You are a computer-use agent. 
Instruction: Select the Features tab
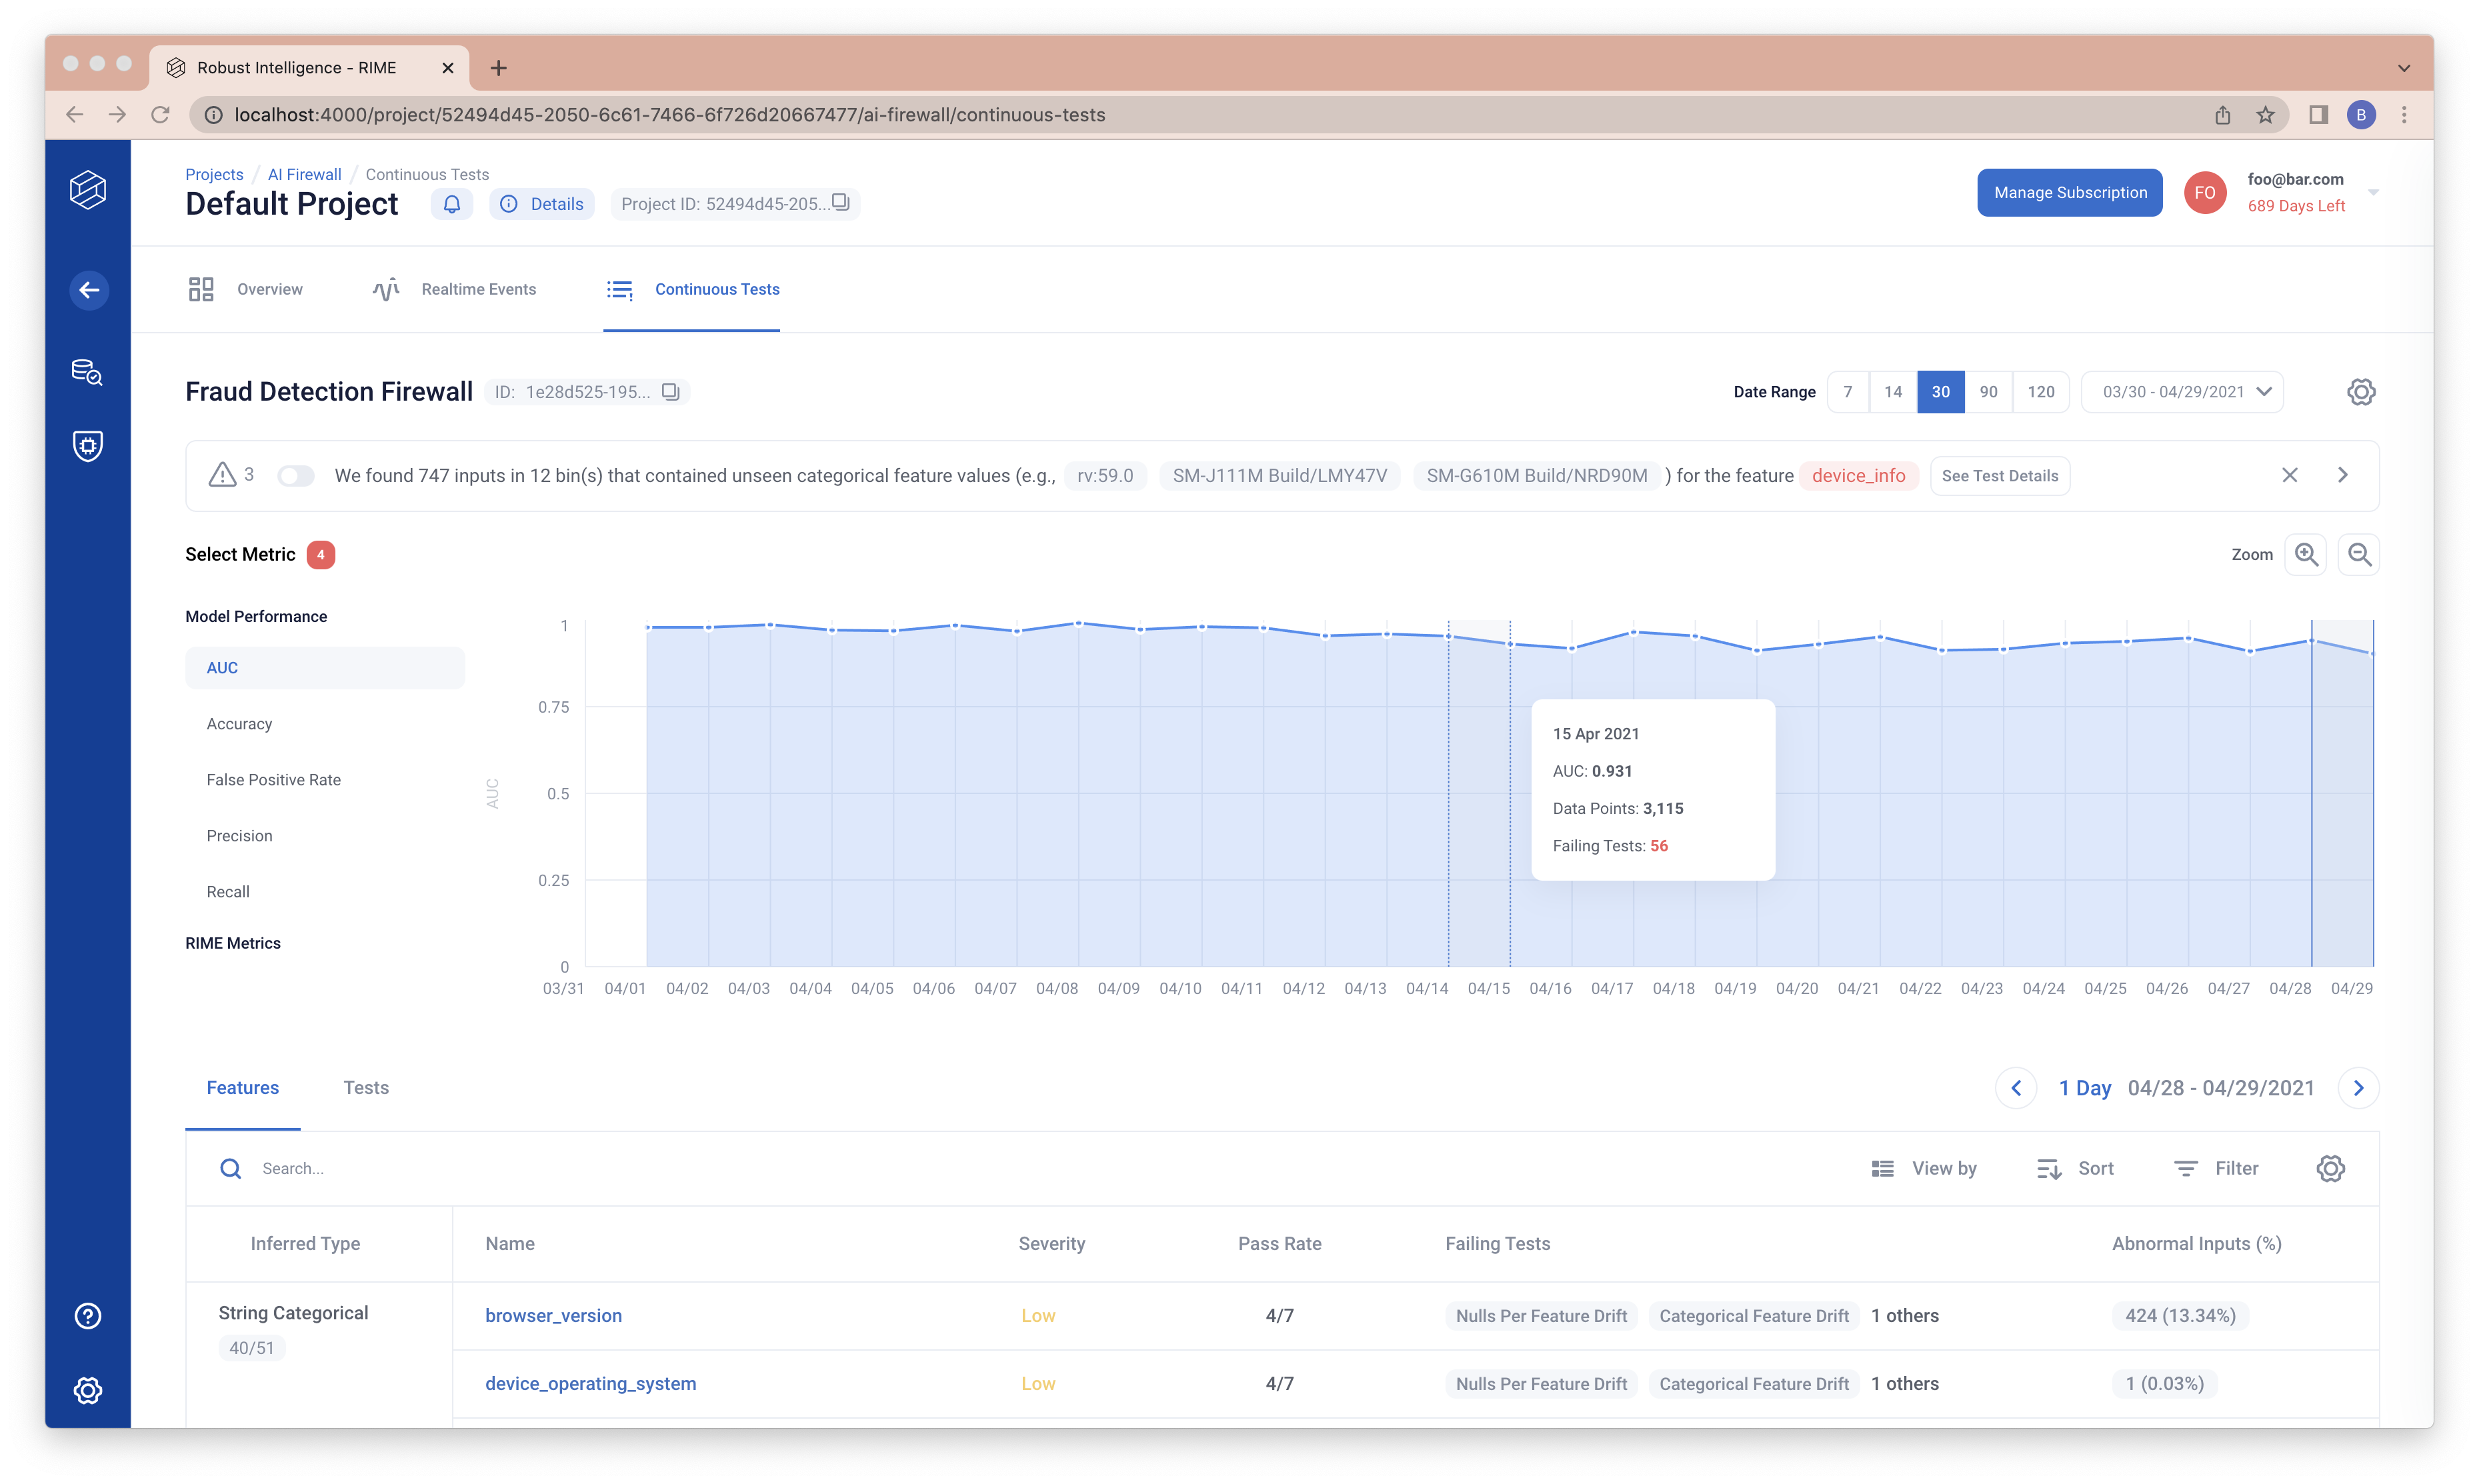pos(243,1088)
